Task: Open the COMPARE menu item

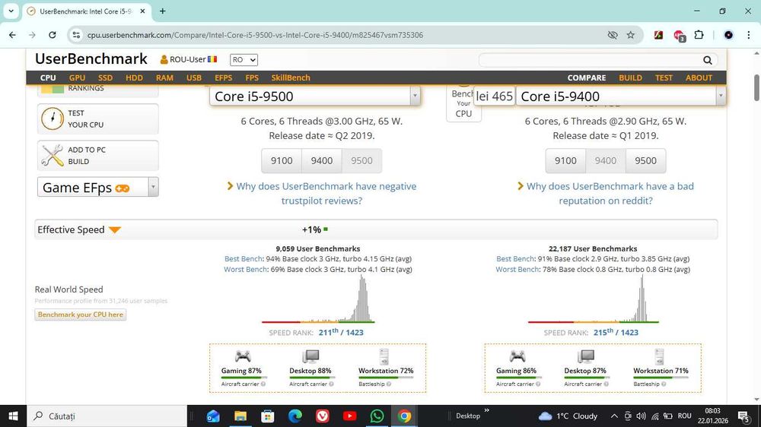Action: point(587,77)
